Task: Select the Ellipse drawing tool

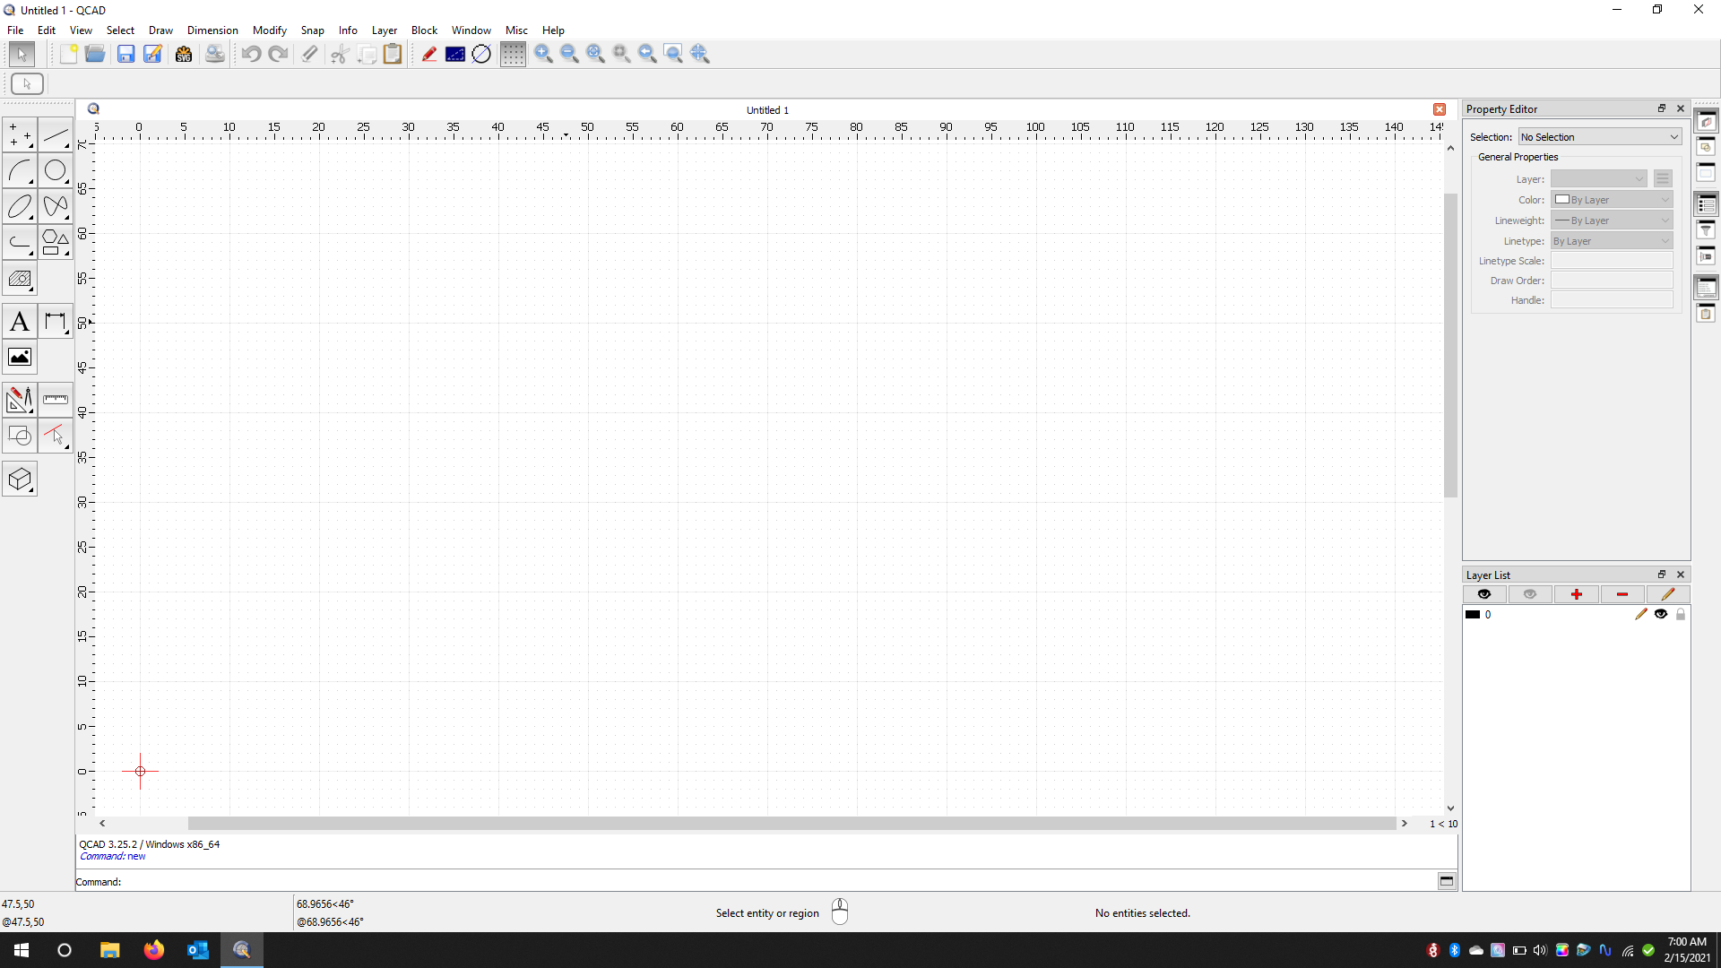Action: pos(20,207)
